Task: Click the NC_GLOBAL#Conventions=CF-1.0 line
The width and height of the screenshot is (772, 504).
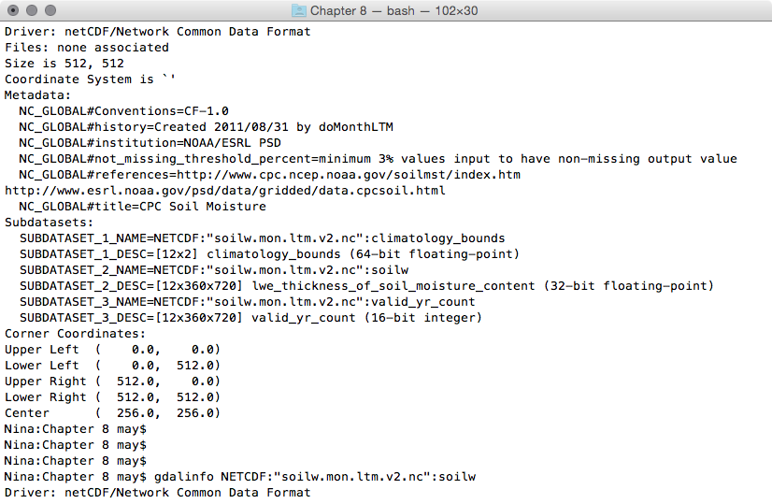Action: point(123,111)
